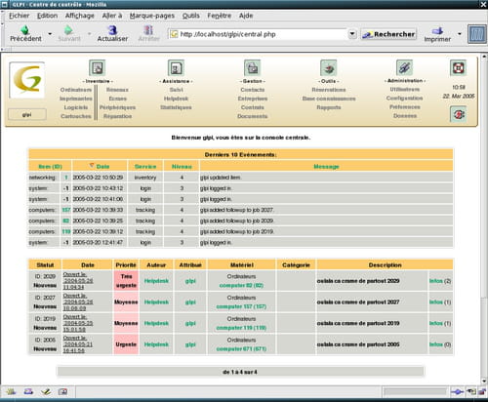488x402 pixels.
Task: Open the Ordinateurs inventory link
Action: [x=75, y=90]
